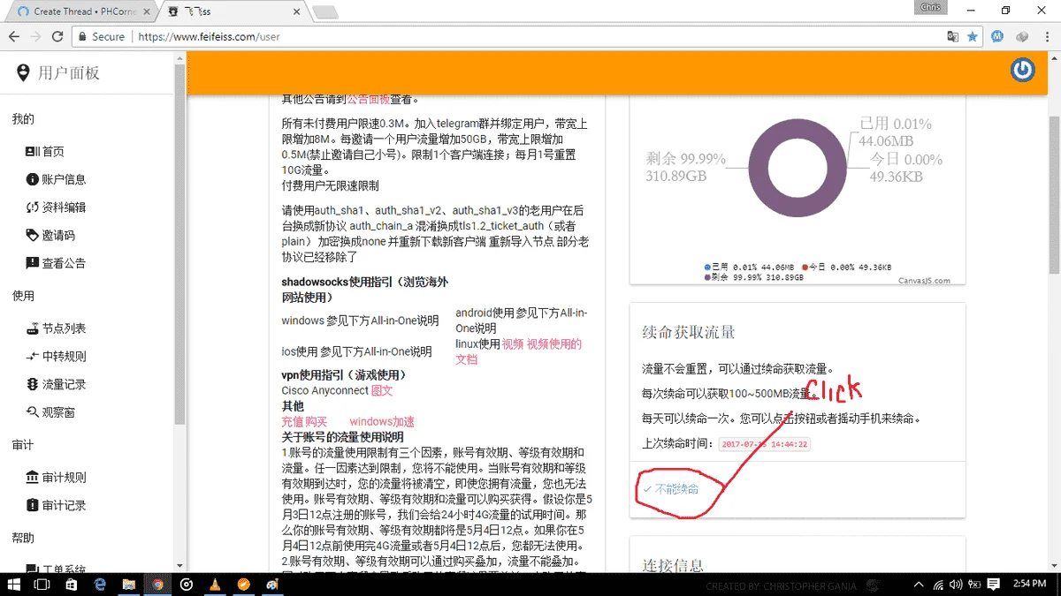Close the Create Thread PHCorner tab
Screen dimensions: 1061x596
click(x=147, y=11)
